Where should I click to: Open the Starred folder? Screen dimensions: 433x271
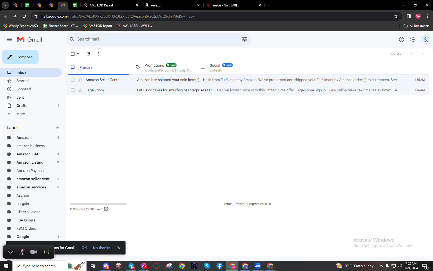(x=31, y=81)
